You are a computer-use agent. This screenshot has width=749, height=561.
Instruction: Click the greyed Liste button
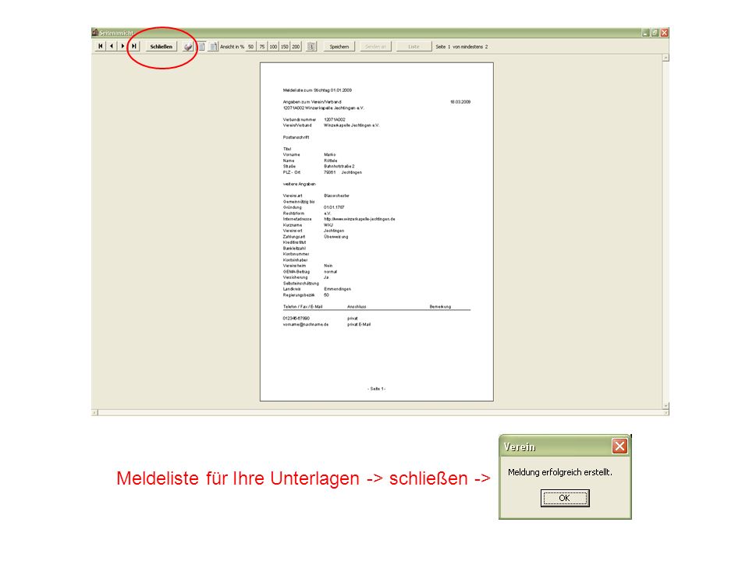pos(414,47)
